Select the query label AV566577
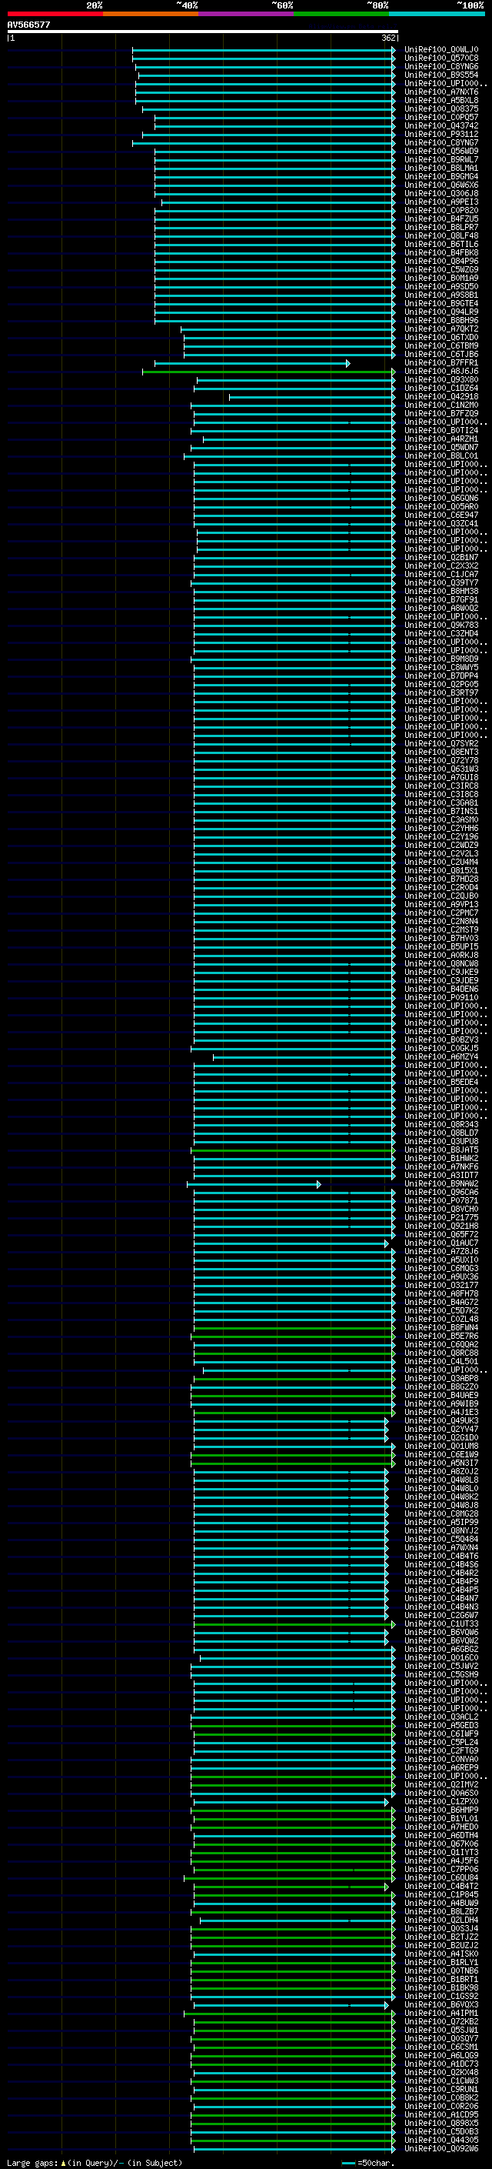The image size is (492, 2169). pyautogui.click(x=28, y=25)
